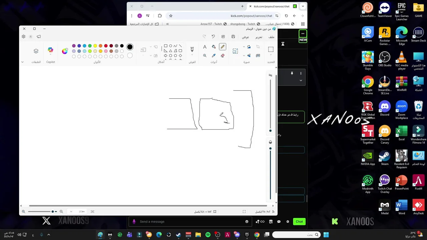Click the Copilot icon in Paint

50,50
